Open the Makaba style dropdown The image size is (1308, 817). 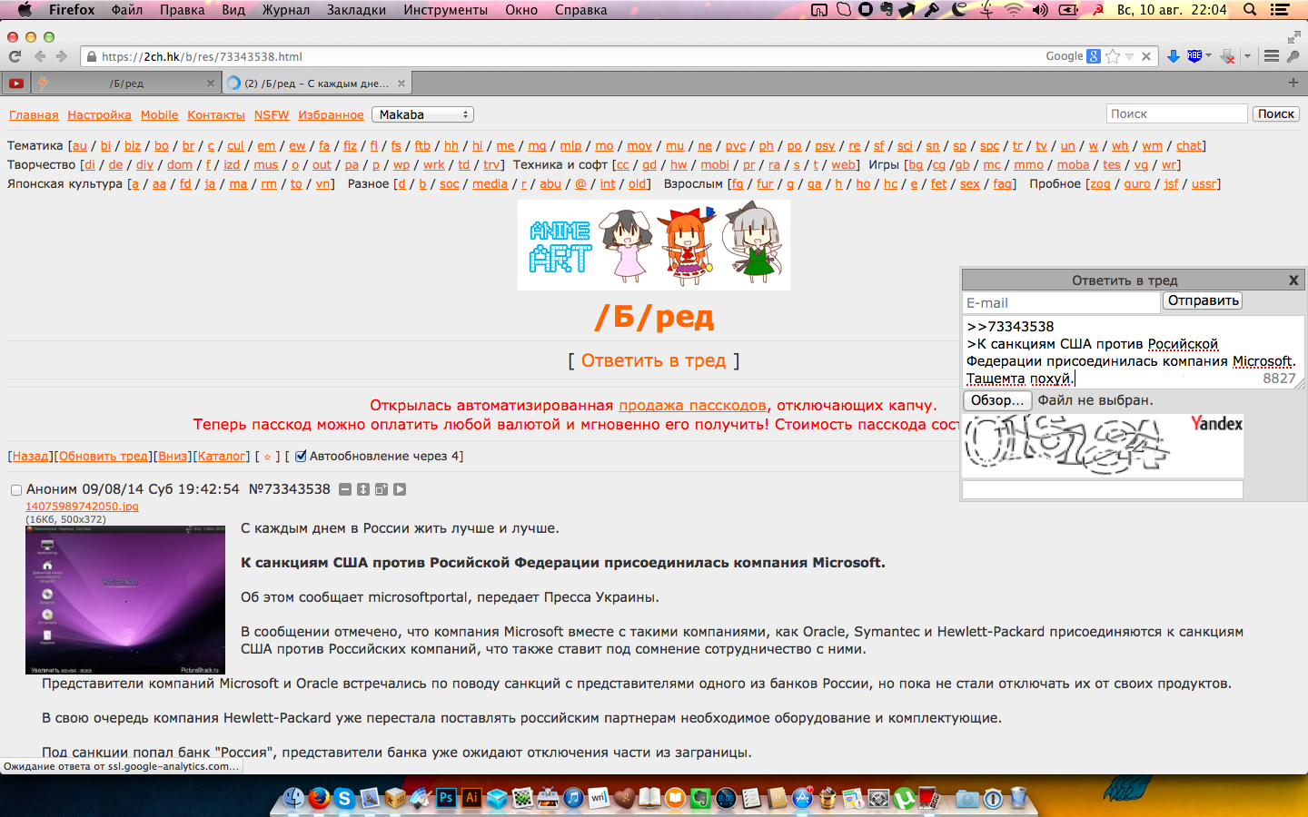click(x=422, y=115)
